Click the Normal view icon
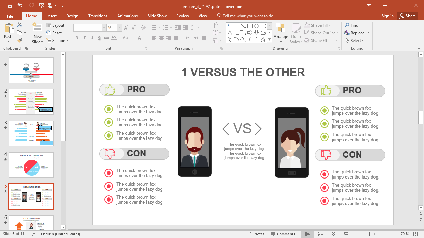This screenshot has width=424, height=238. coord(308,234)
